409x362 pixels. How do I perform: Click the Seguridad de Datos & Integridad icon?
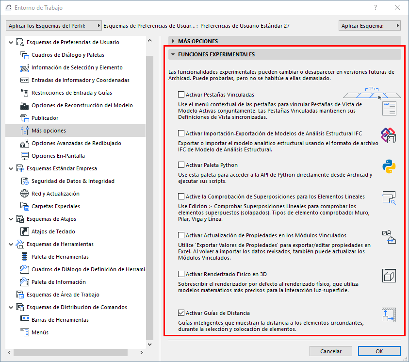(x=25, y=181)
